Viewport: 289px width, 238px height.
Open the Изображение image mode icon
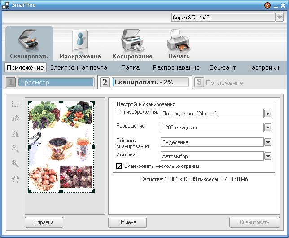point(80,44)
